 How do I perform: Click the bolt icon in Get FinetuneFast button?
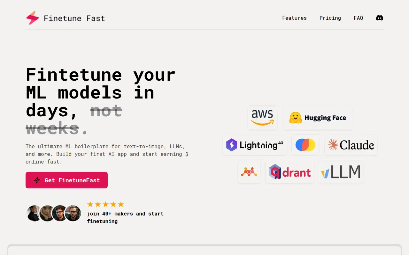point(37,180)
